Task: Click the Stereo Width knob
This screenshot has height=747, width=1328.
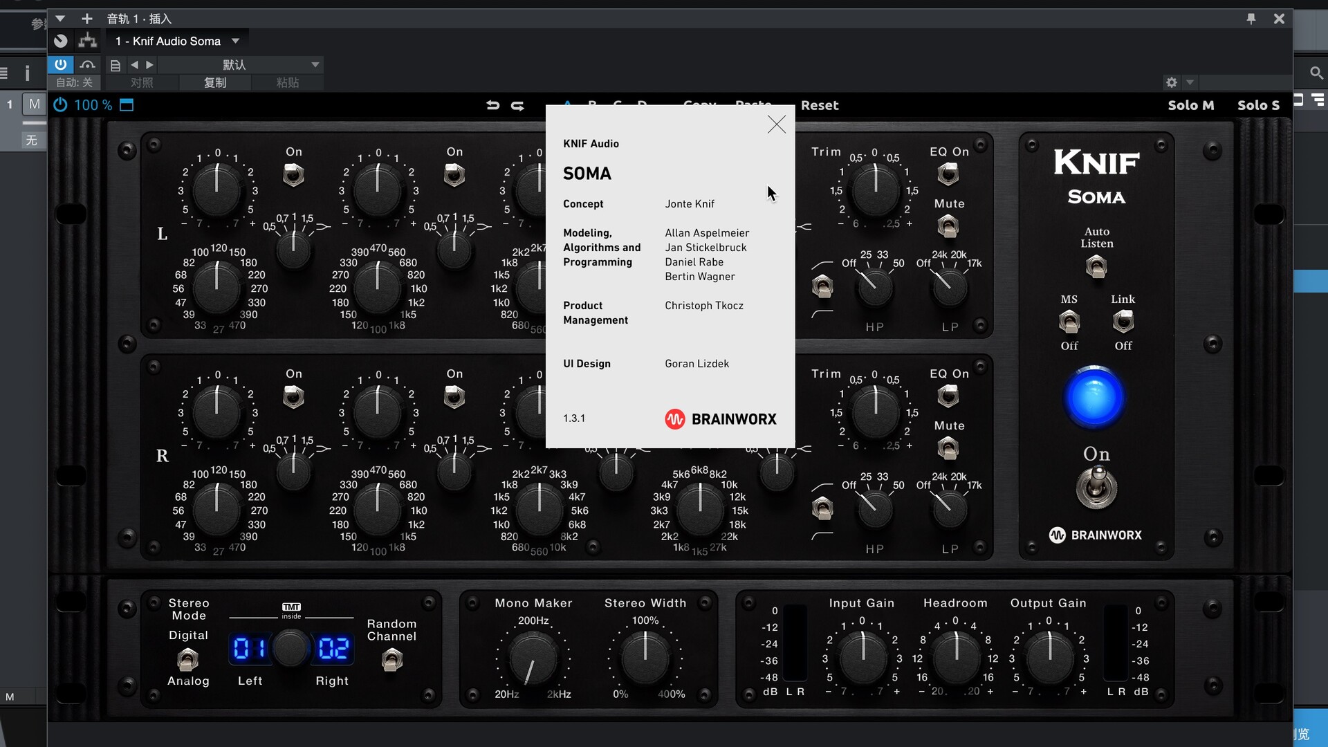Action: click(645, 658)
